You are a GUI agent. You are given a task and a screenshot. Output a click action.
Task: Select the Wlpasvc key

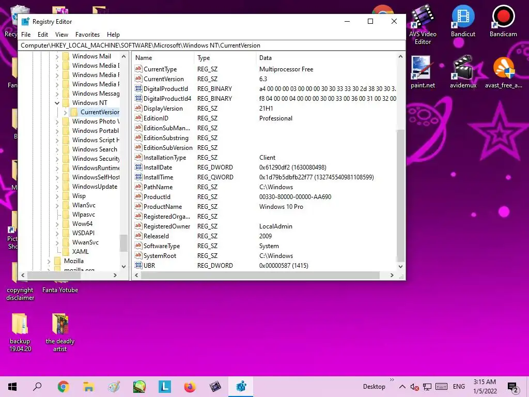tap(84, 215)
